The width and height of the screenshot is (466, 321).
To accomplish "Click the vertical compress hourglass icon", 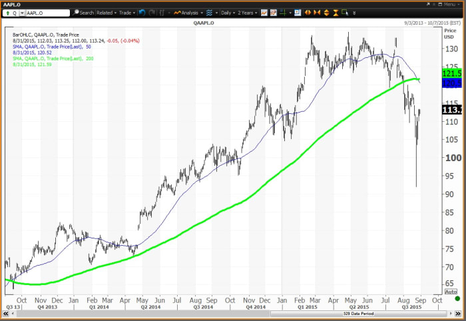I will click(335, 13).
